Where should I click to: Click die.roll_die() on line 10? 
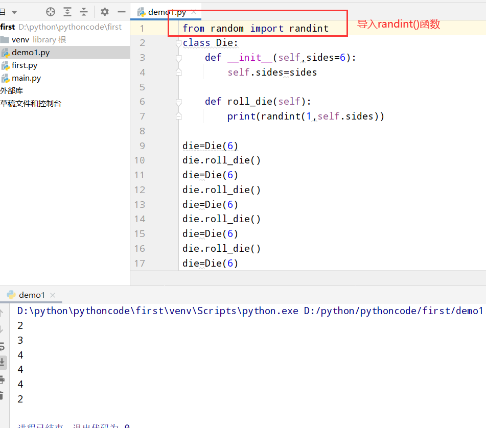(221, 160)
